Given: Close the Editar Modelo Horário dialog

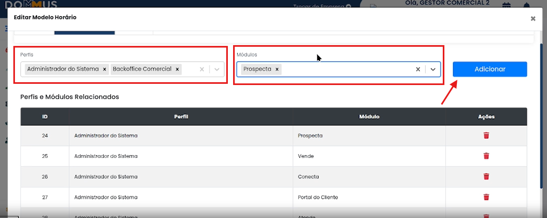Looking at the screenshot, I should pos(533,19).
